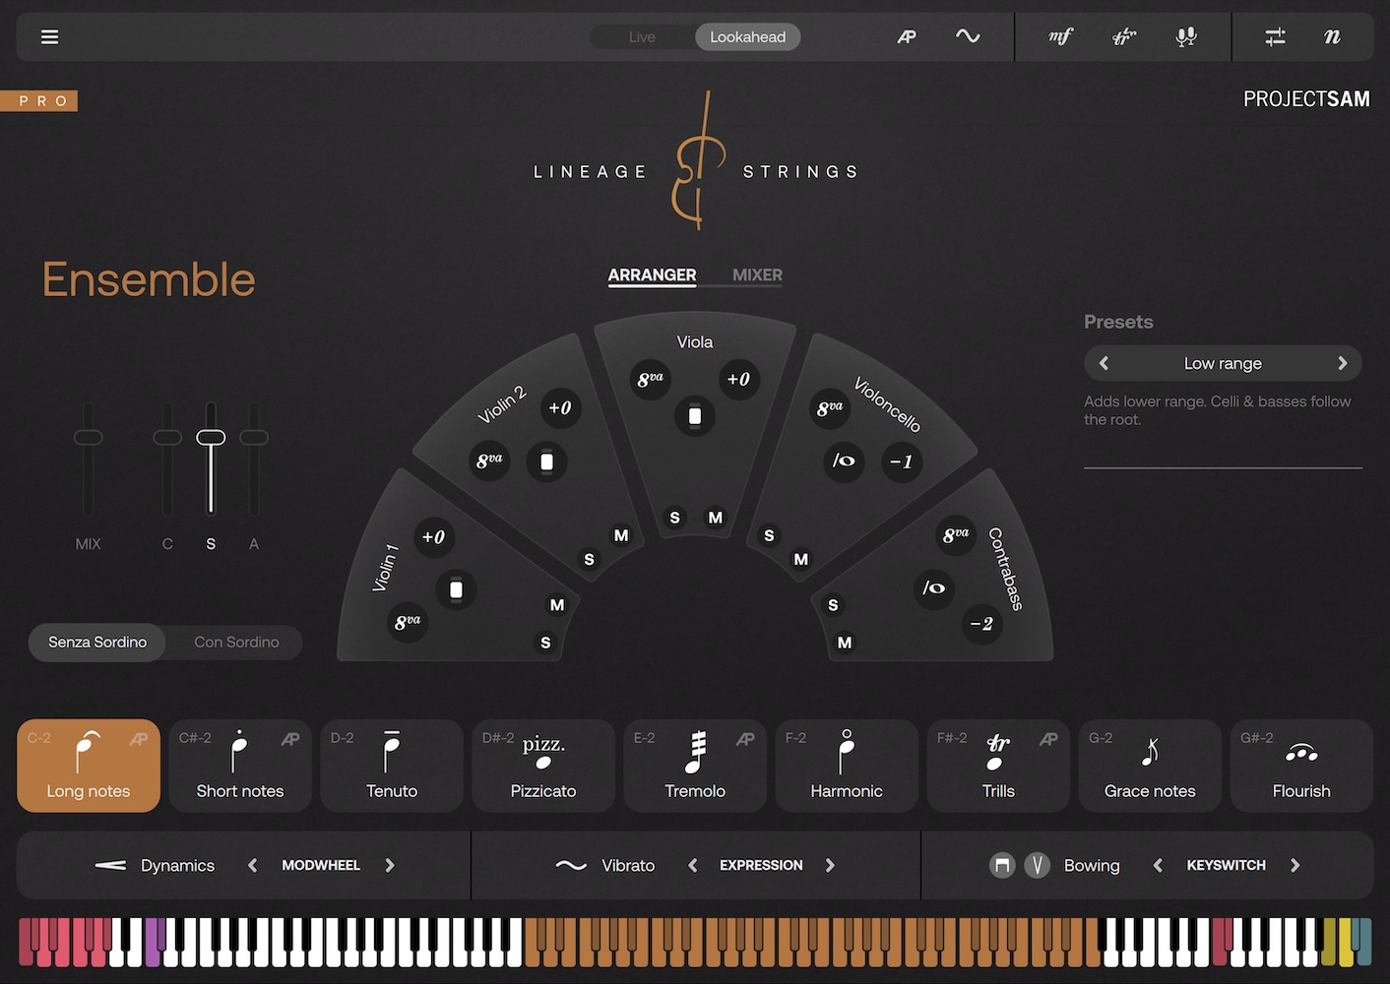Click the Violoncello -1 transpose button
Screen dimensions: 1390x984
tap(901, 461)
